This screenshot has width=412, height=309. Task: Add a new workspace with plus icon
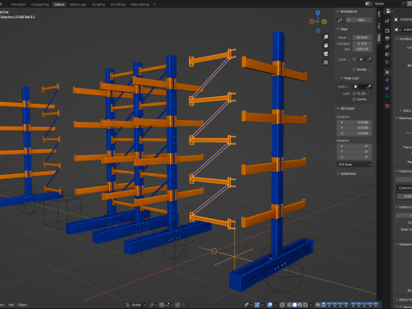click(x=154, y=4)
